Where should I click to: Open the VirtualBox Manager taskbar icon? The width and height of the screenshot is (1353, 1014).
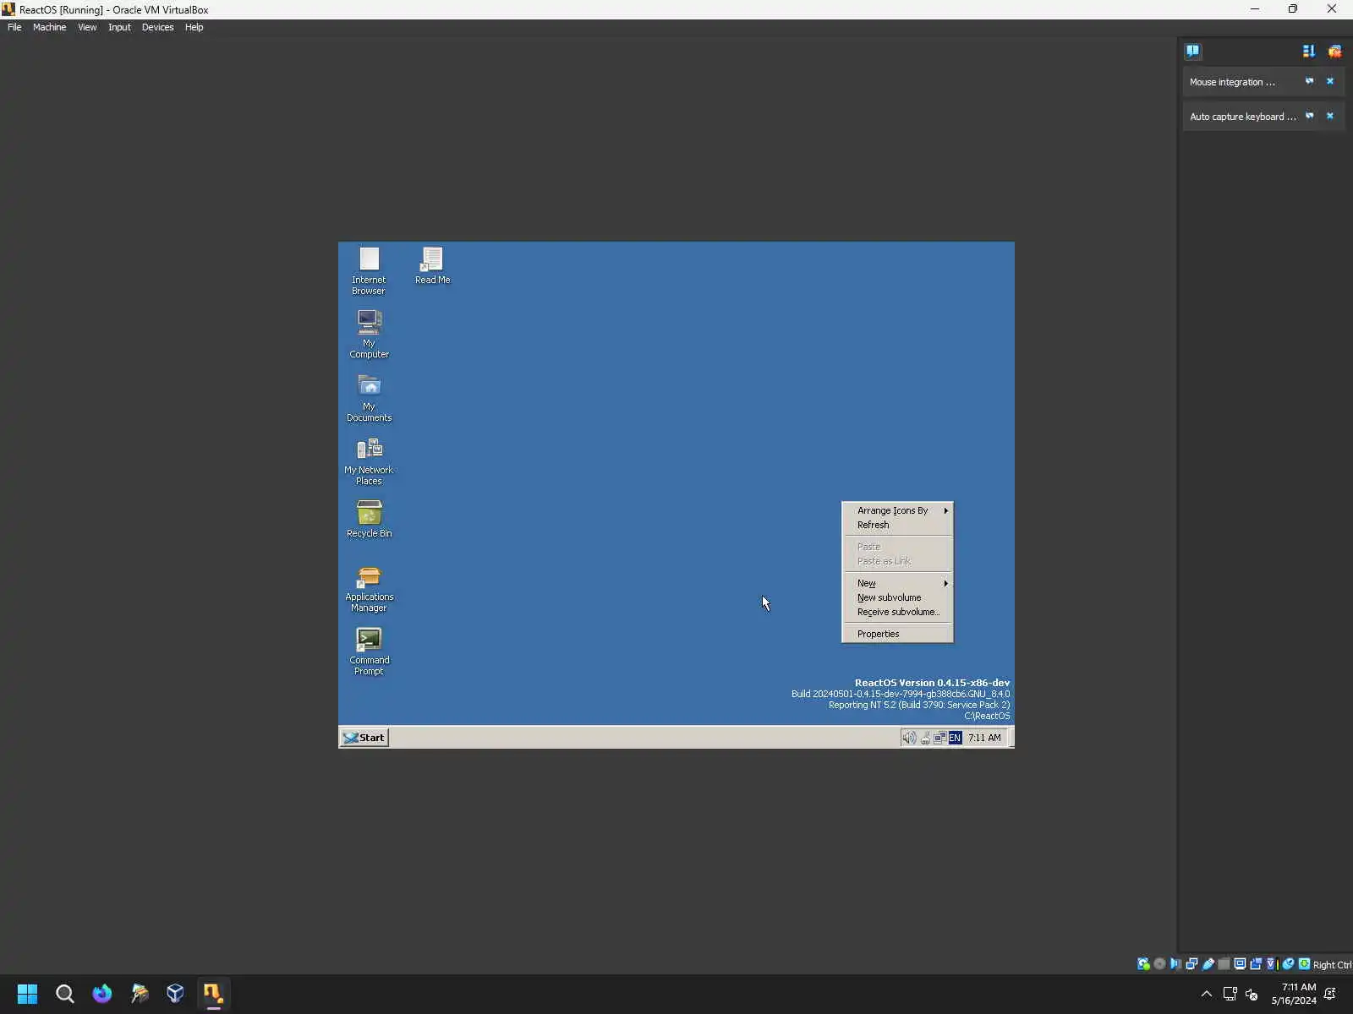[x=175, y=994]
